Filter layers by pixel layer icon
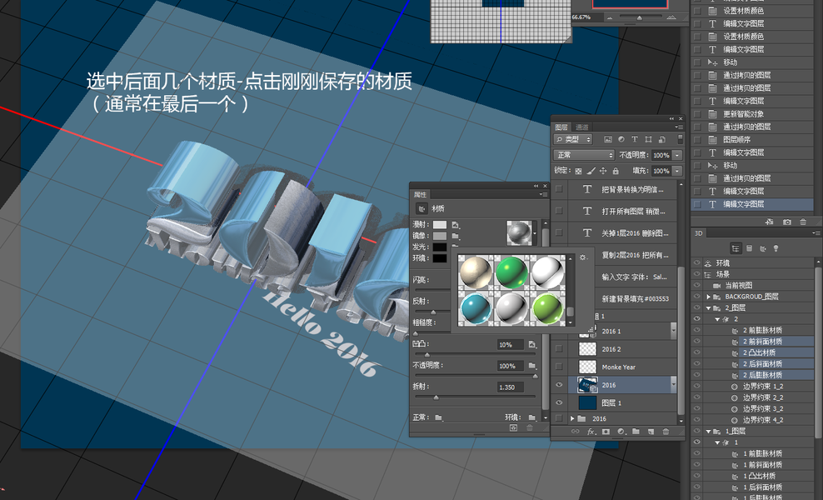The image size is (823, 500). (608, 139)
